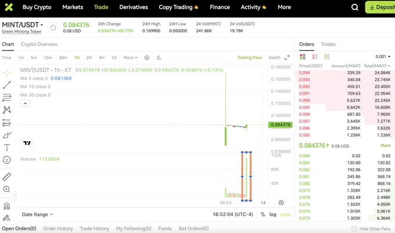The image size is (395, 233).
Task: Switch chart to Depth view
Action: coord(274,58)
